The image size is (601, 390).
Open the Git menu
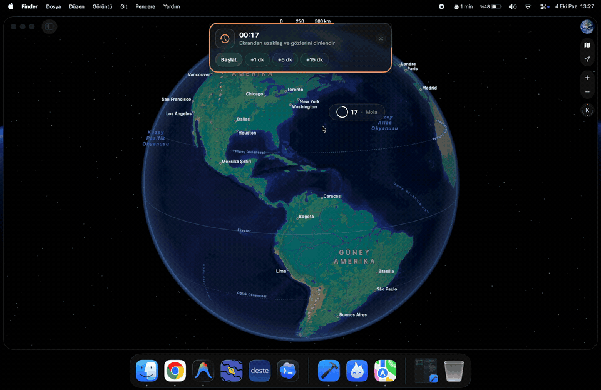coord(124,6)
